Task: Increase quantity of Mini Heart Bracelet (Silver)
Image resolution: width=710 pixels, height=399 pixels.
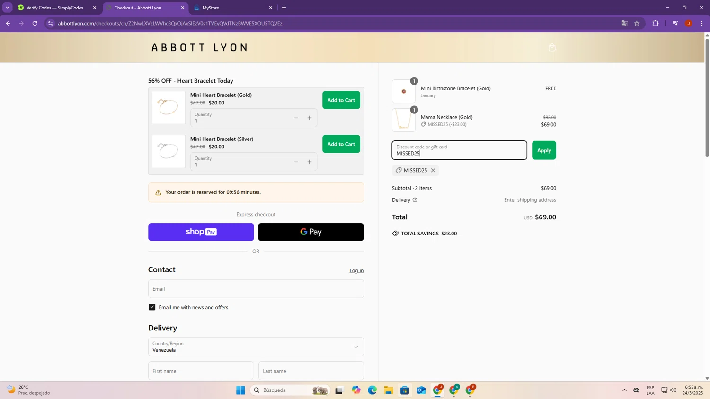Action: (310, 162)
